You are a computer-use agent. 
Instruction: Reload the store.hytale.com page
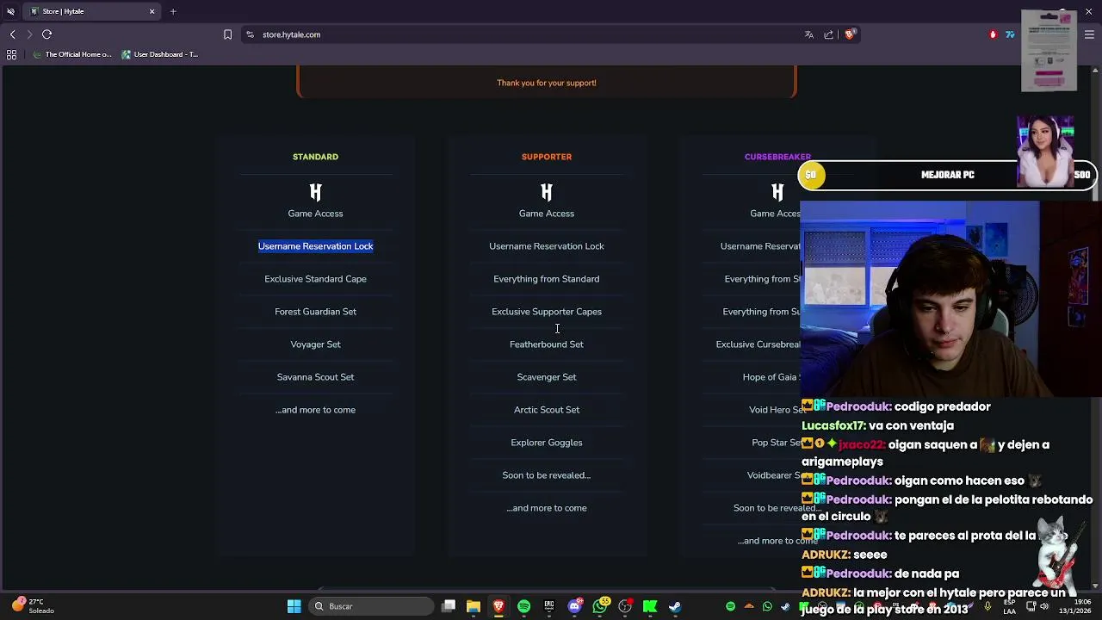click(x=47, y=34)
